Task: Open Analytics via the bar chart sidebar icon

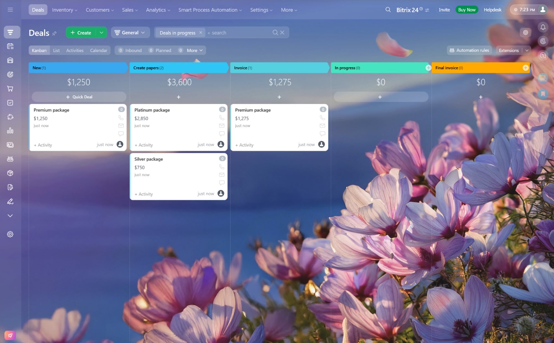Action: [11, 131]
